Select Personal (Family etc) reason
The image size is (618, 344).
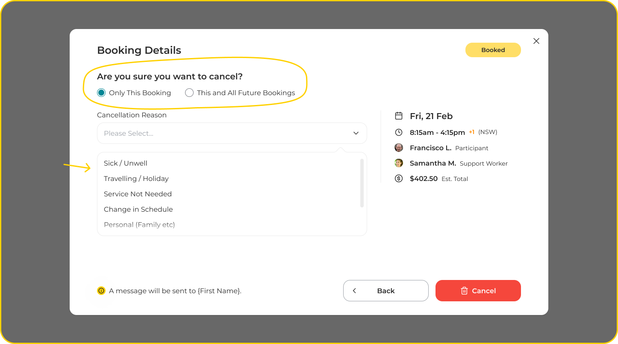coord(139,224)
